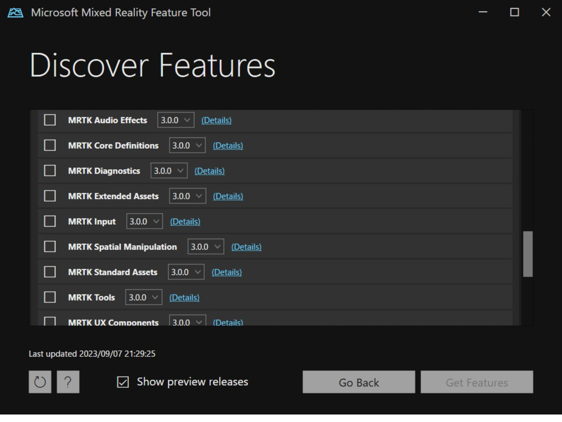View Details for MRTK Diagnostics
The width and height of the screenshot is (562, 422).
(x=209, y=171)
